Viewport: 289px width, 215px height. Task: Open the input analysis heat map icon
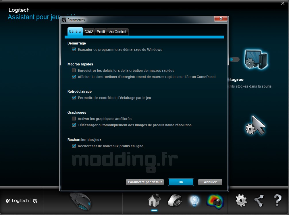click(215, 202)
